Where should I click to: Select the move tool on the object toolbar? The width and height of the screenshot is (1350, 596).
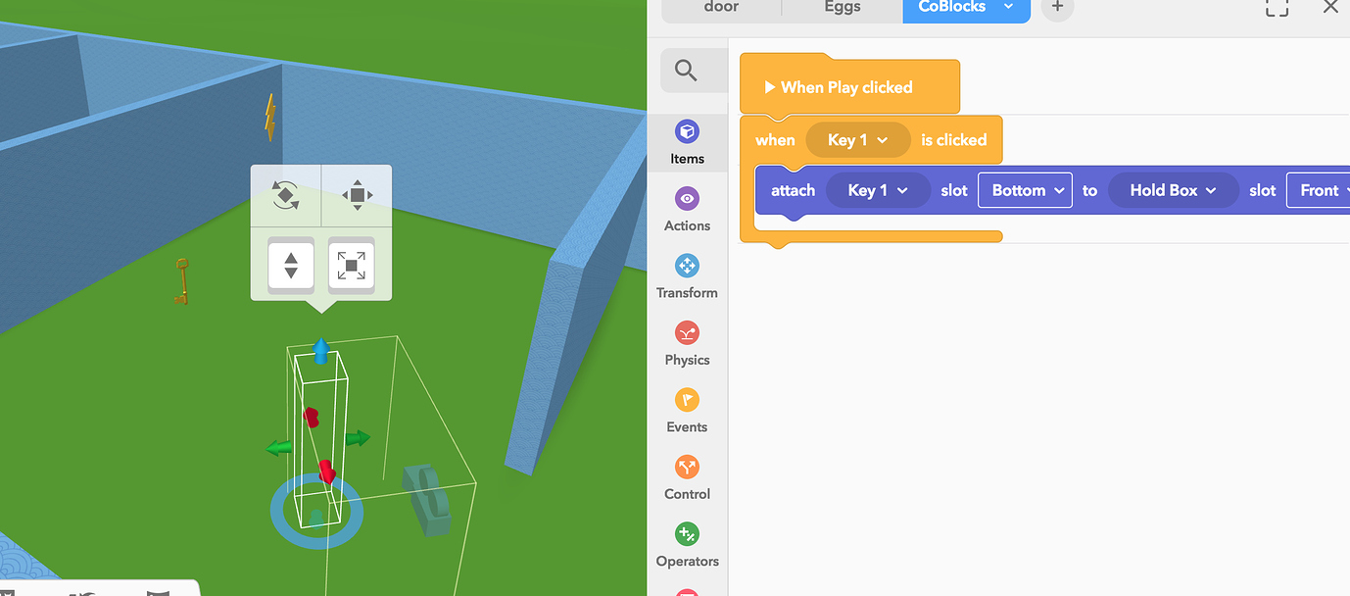(x=357, y=195)
